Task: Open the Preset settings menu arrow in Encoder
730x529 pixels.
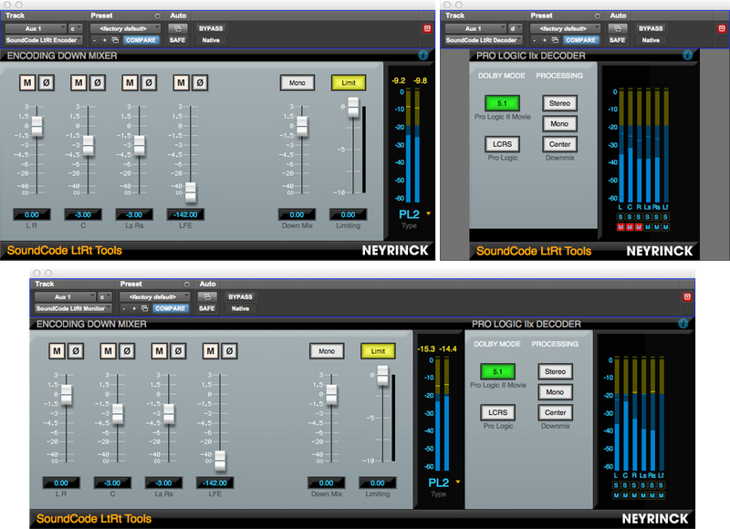Action: (x=157, y=16)
